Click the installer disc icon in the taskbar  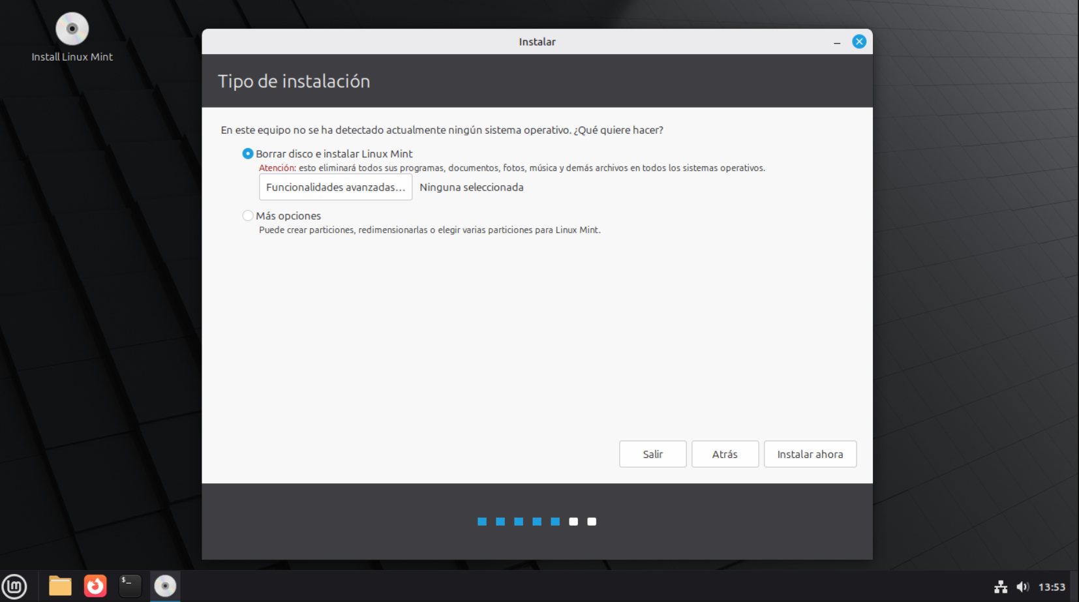(165, 586)
